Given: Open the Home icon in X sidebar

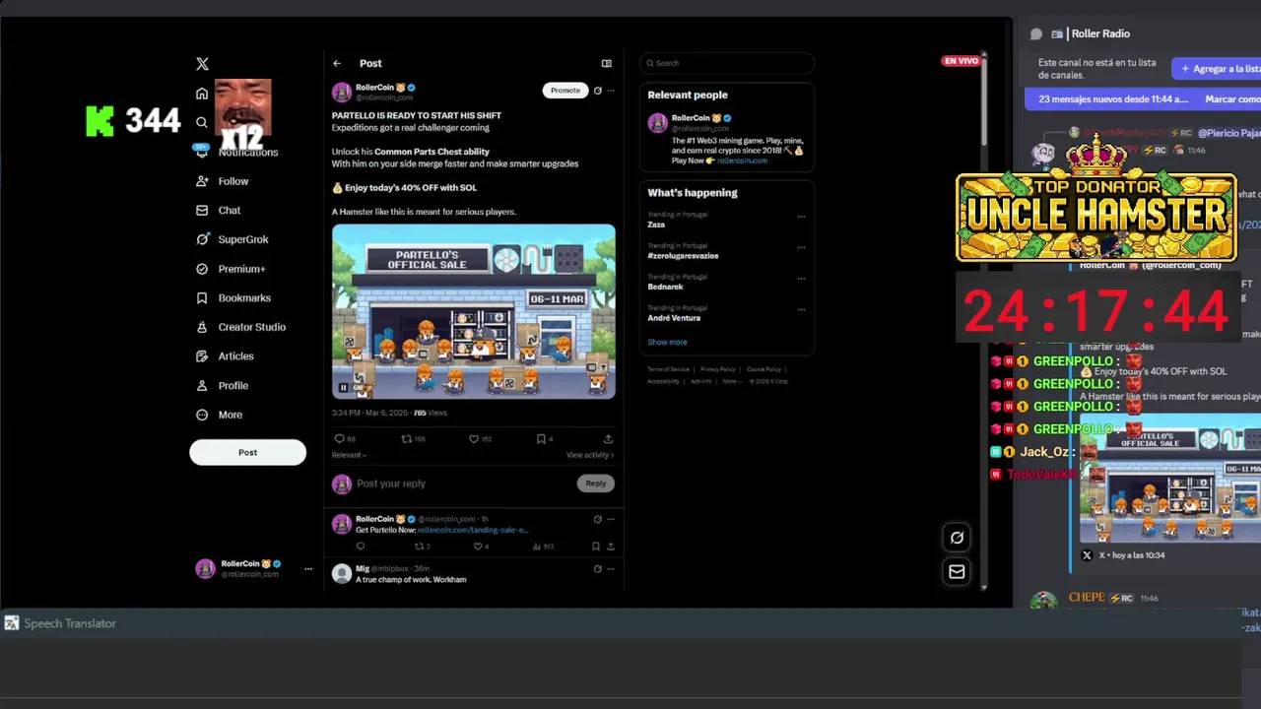Looking at the screenshot, I should tap(202, 94).
